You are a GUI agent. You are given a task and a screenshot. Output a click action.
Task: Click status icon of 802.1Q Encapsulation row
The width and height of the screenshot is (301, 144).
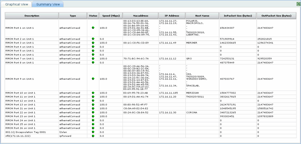(x=93, y=132)
